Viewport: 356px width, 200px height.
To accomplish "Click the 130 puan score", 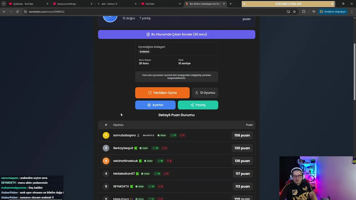I will (x=242, y=148).
